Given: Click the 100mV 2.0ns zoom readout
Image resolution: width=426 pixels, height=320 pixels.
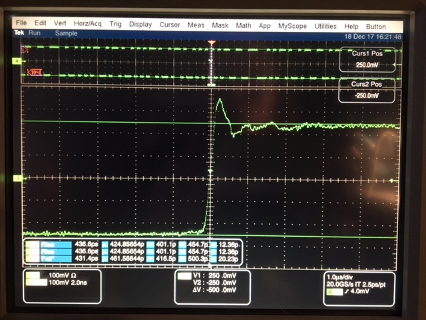Looking at the screenshot, I should tap(68, 283).
